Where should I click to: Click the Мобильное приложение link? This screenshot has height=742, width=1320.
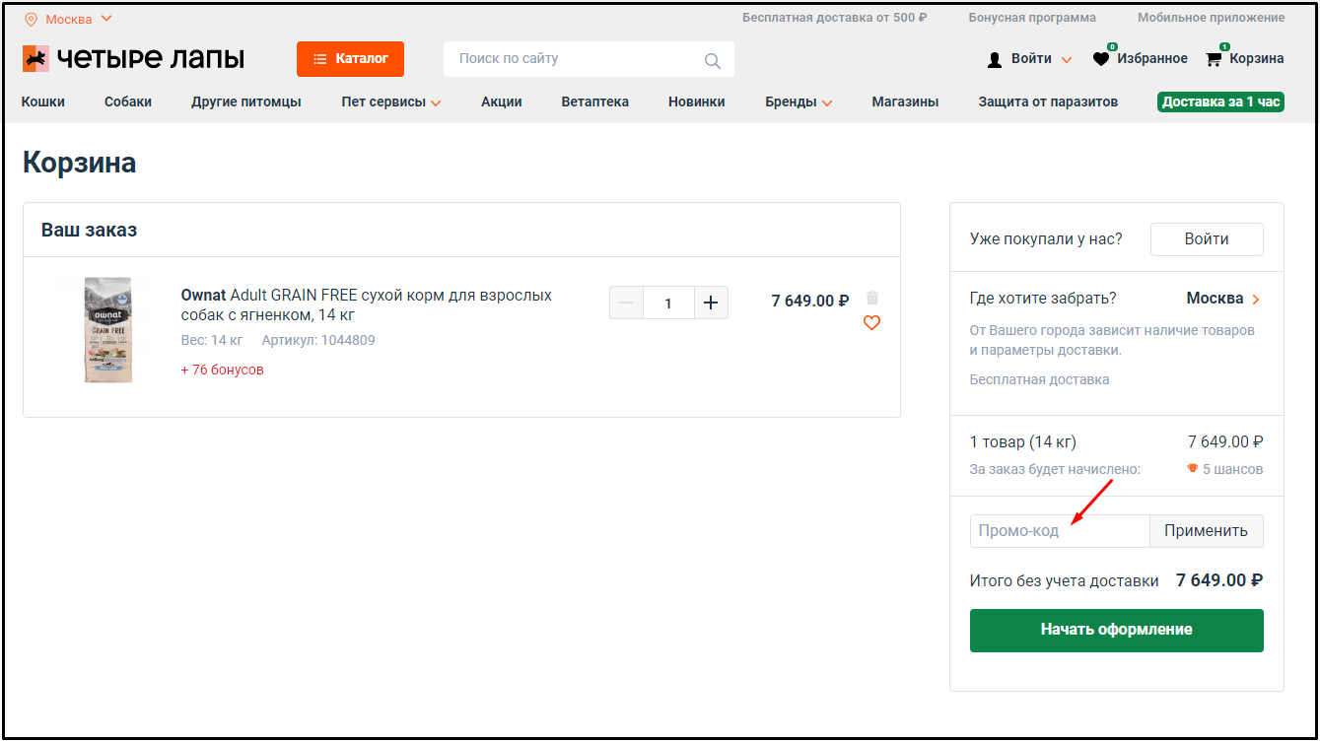pos(1212,18)
